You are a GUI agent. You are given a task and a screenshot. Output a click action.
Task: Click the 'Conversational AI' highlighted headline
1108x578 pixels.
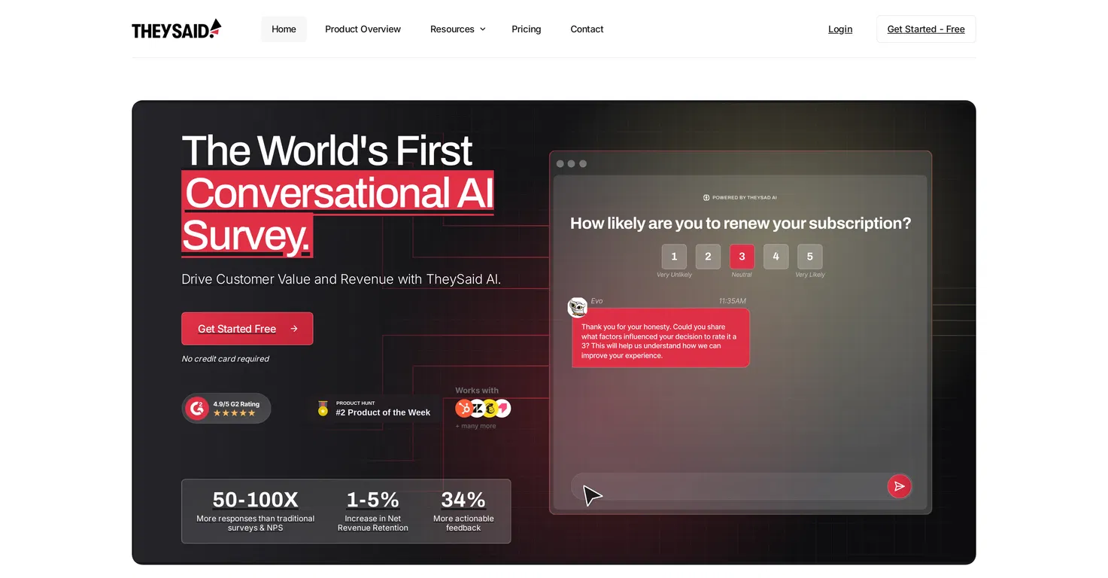(338, 193)
